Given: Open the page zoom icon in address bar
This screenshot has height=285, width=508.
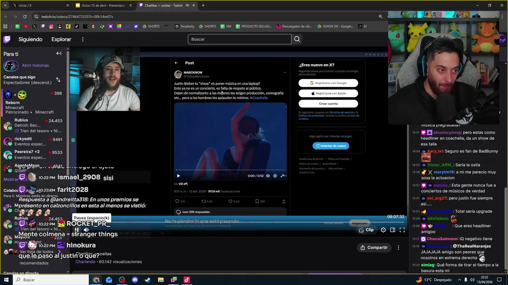Looking at the screenshot, I should (x=381, y=17).
